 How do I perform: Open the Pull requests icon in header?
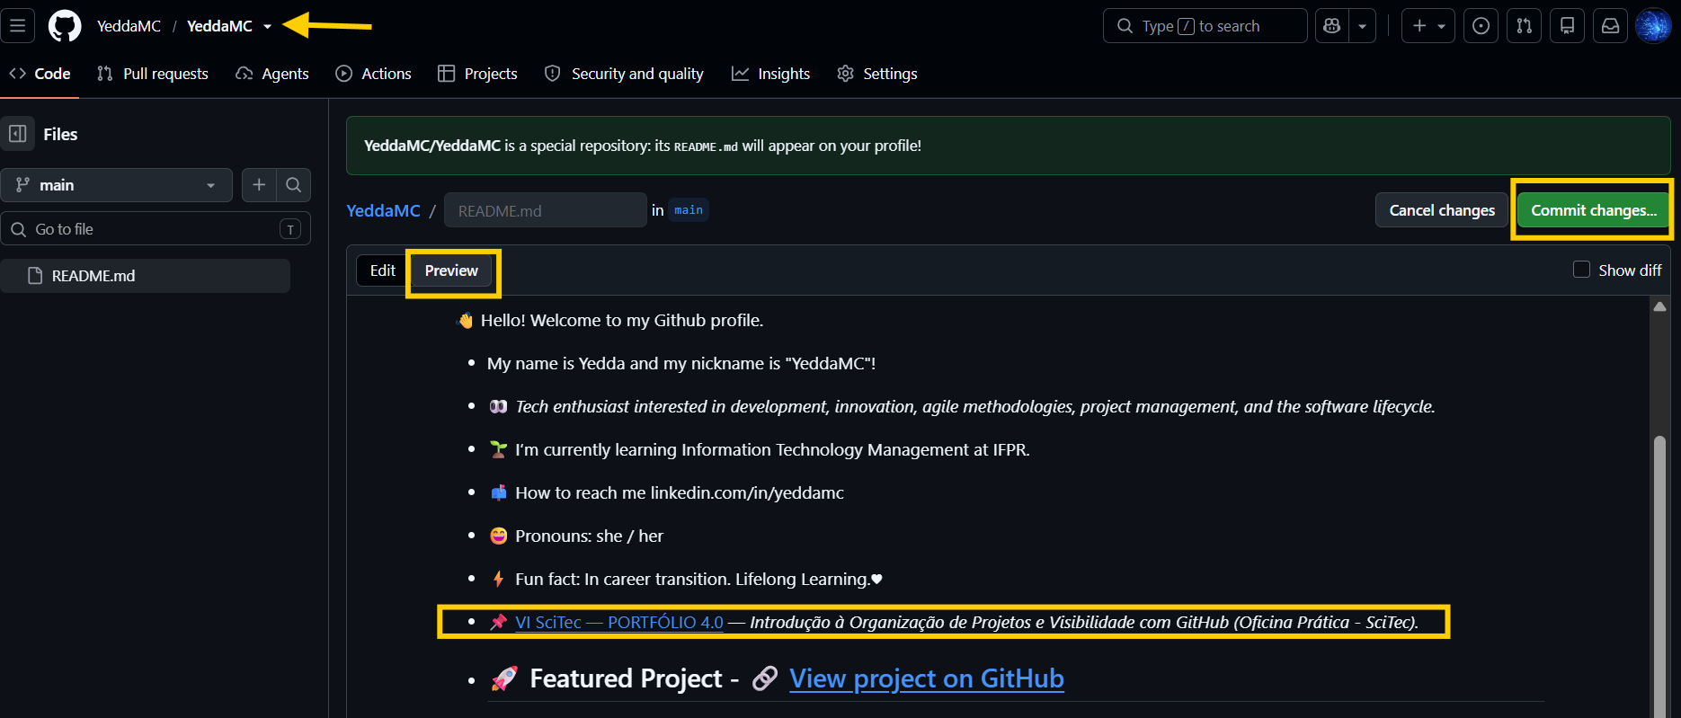(1525, 26)
